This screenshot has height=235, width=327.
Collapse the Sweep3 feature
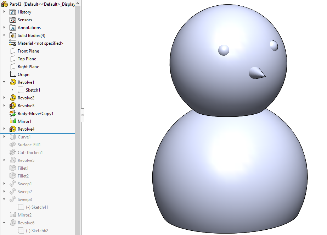4,199
